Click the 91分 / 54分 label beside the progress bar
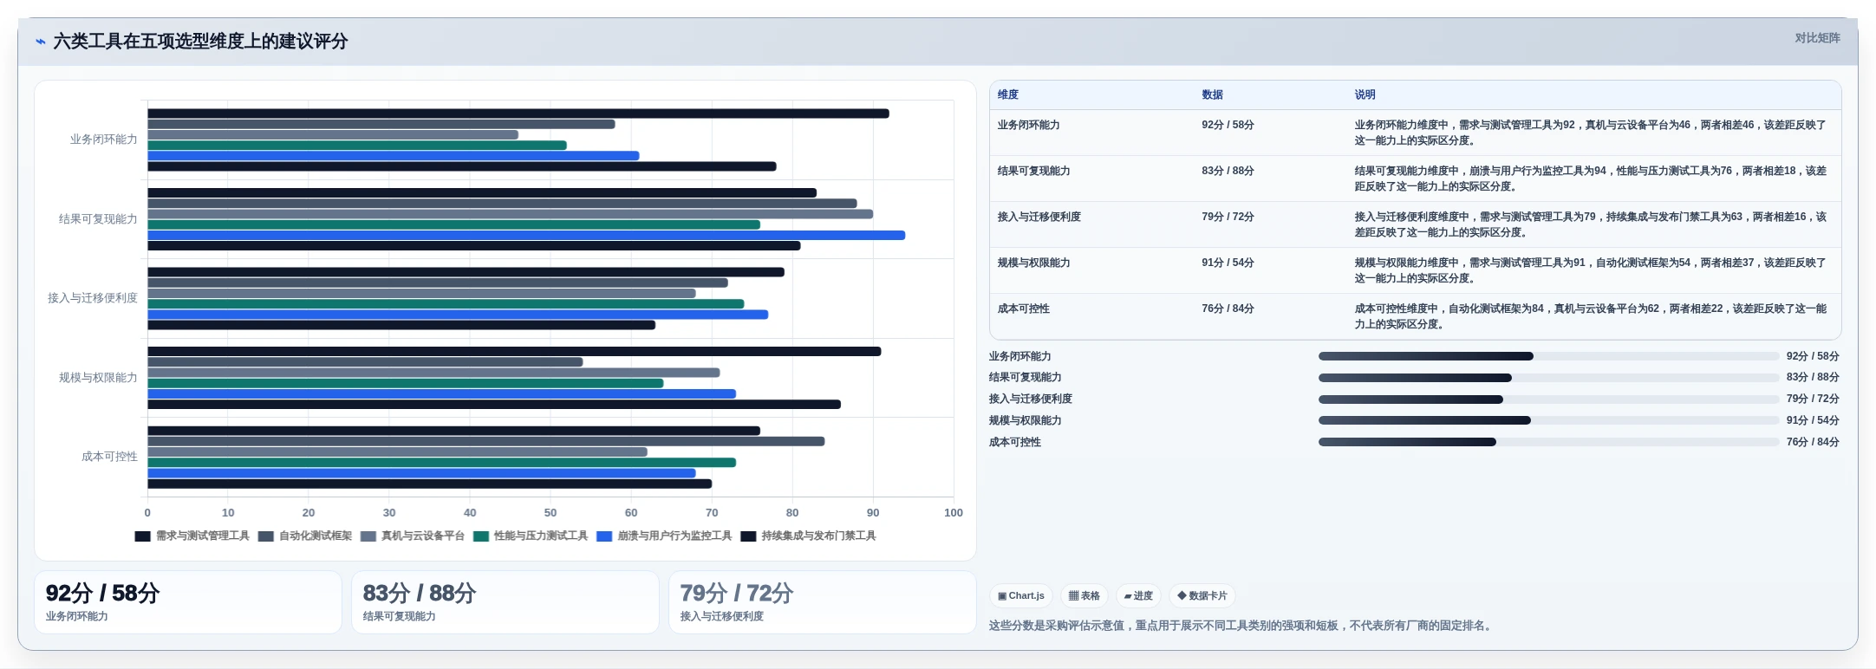The image size is (1876, 669). click(x=1813, y=420)
